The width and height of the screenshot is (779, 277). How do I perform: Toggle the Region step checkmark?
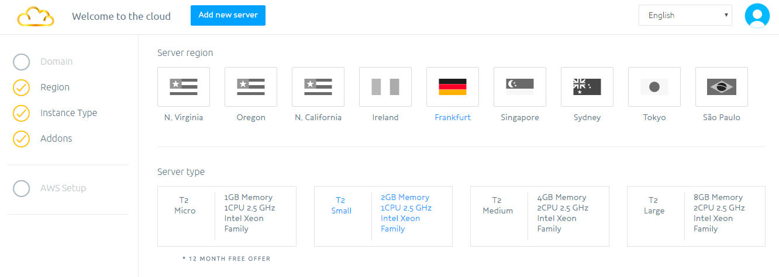pos(21,87)
